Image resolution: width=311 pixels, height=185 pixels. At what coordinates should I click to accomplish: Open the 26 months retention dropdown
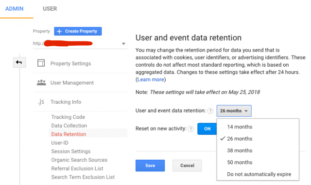pos(234,111)
